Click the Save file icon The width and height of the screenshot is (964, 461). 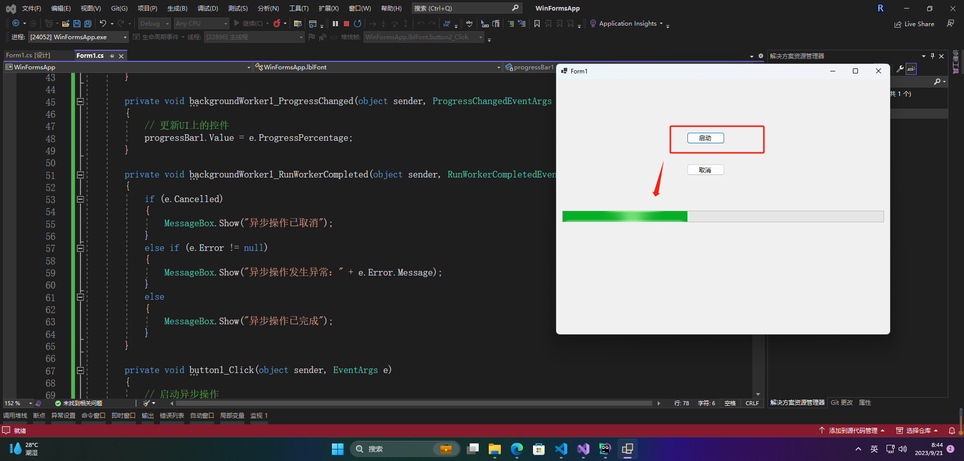(77, 24)
